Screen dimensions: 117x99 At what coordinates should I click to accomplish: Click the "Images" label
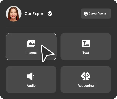coord(31,53)
